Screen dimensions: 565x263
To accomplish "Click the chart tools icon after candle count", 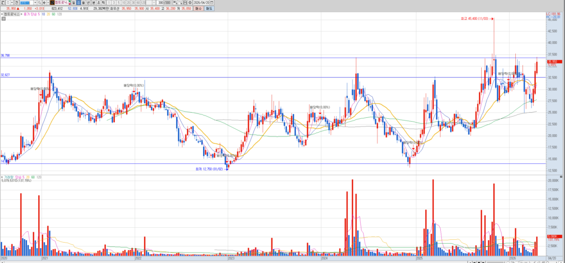I will coord(175,3).
